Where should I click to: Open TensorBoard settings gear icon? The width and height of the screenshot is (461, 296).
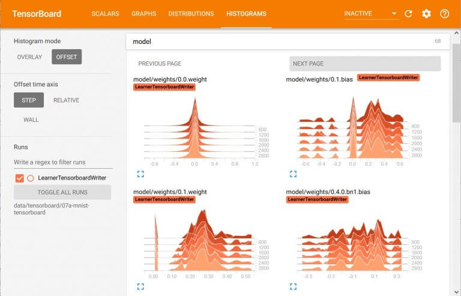tap(426, 14)
